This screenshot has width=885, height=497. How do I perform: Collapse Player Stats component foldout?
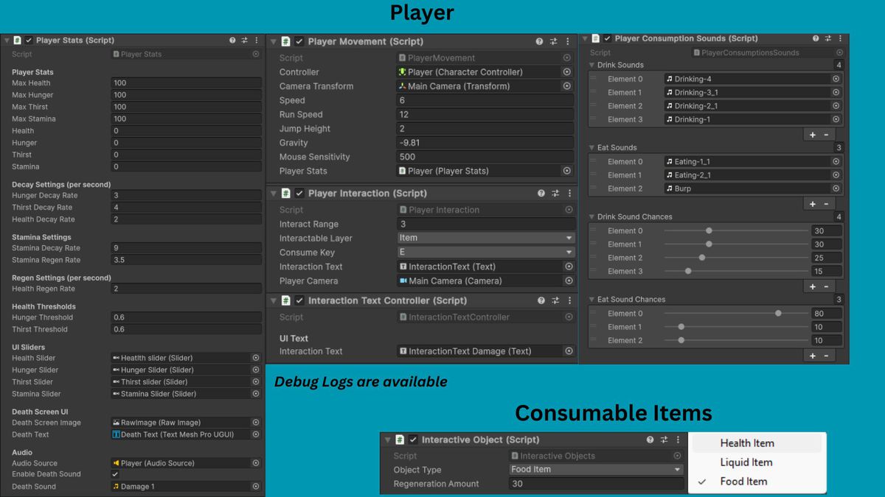[7, 40]
